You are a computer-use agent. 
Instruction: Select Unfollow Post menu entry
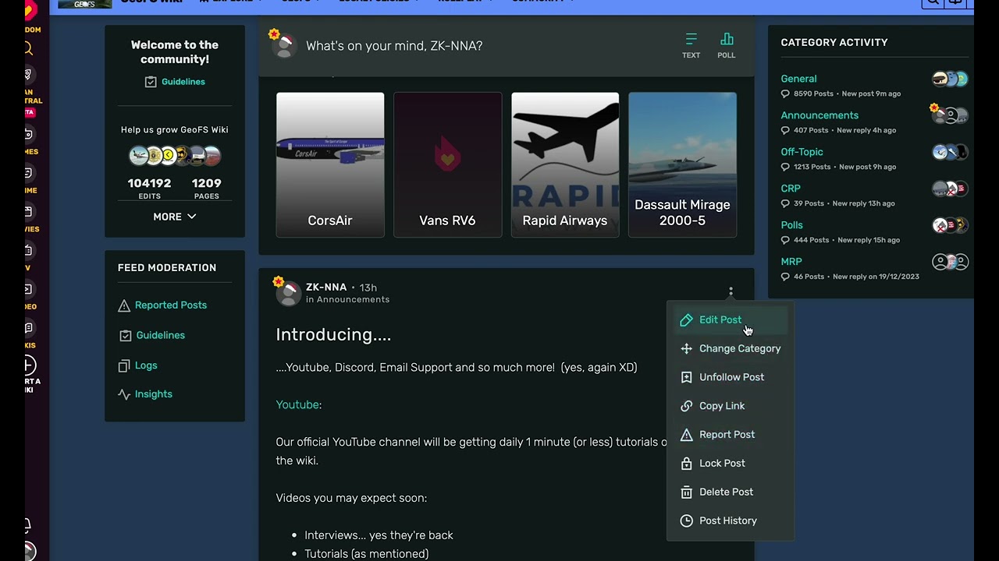point(731,377)
